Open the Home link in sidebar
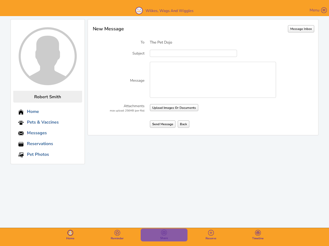The width and height of the screenshot is (329, 246). [33, 111]
